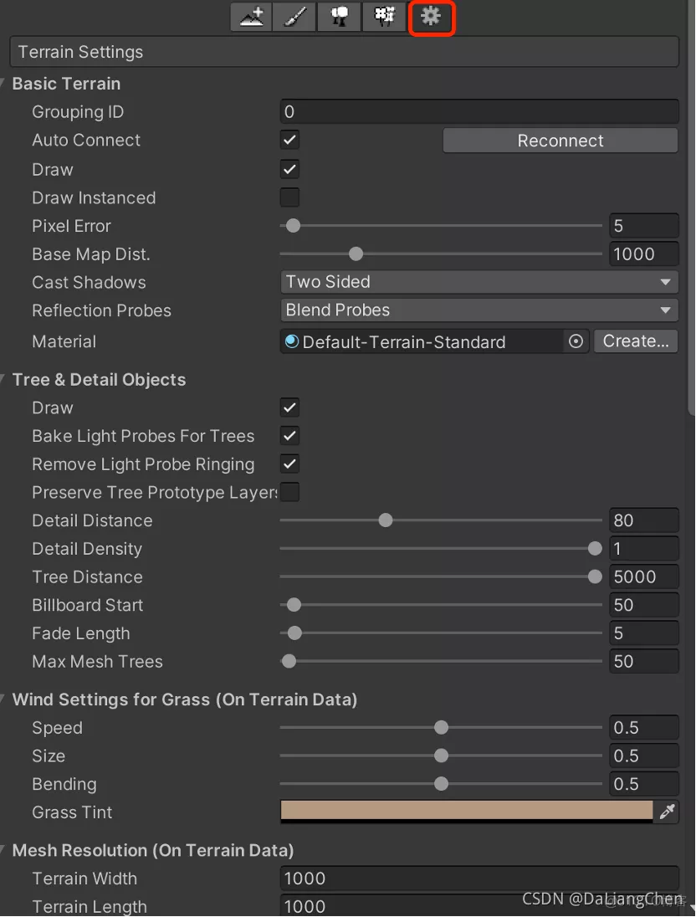The width and height of the screenshot is (696, 917).
Task: Click the Create... material button
Action: pyautogui.click(x=636, y=341)
